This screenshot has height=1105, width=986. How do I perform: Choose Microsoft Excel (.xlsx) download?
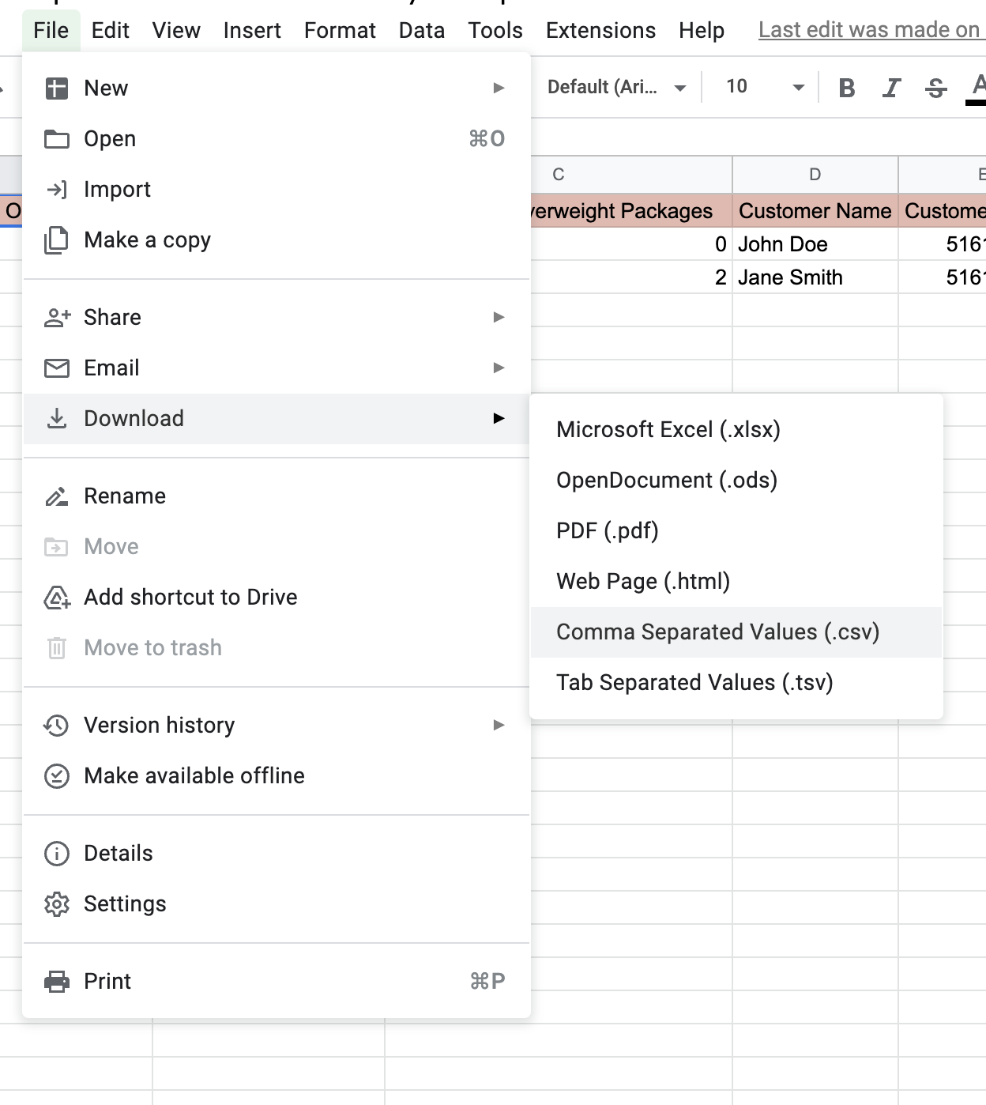[x=668, y=429]
